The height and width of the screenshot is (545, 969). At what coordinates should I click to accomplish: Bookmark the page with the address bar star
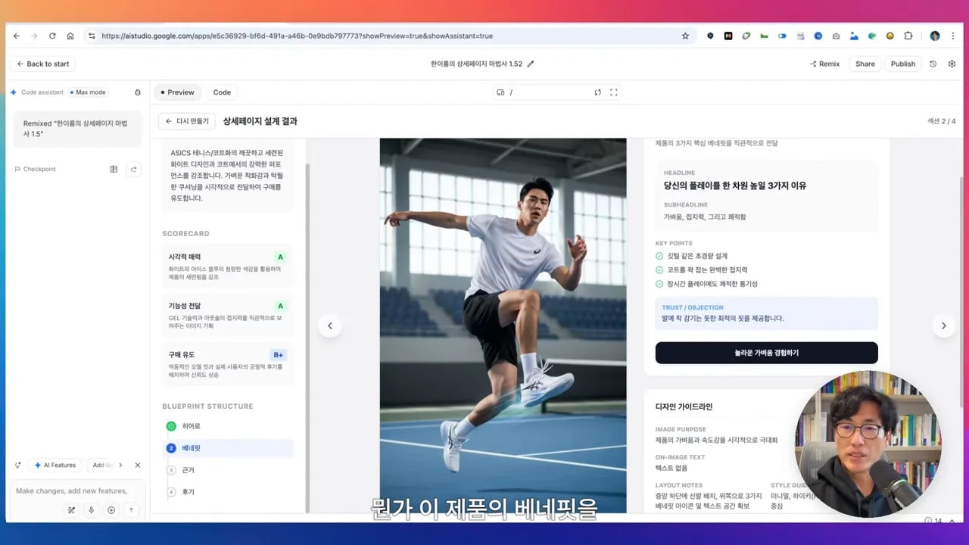(x=684, y=36)
